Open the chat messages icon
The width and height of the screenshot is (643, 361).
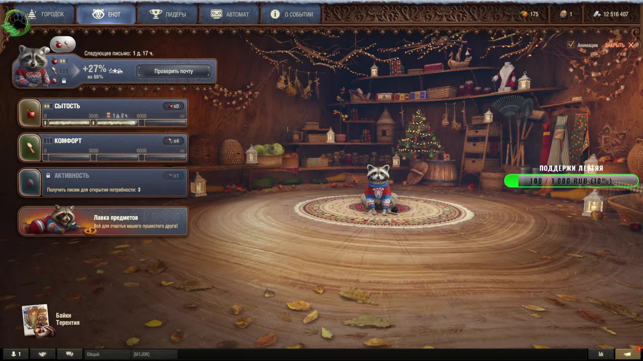pos(69,354)
